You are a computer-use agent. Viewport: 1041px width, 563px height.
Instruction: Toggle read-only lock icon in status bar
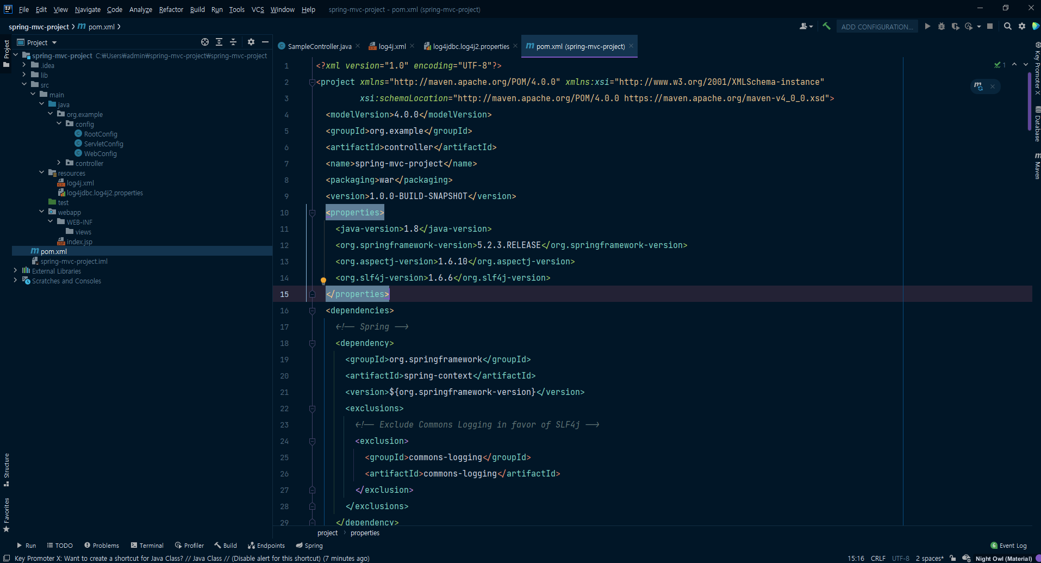pyautogui.click(x=952, y=558)
